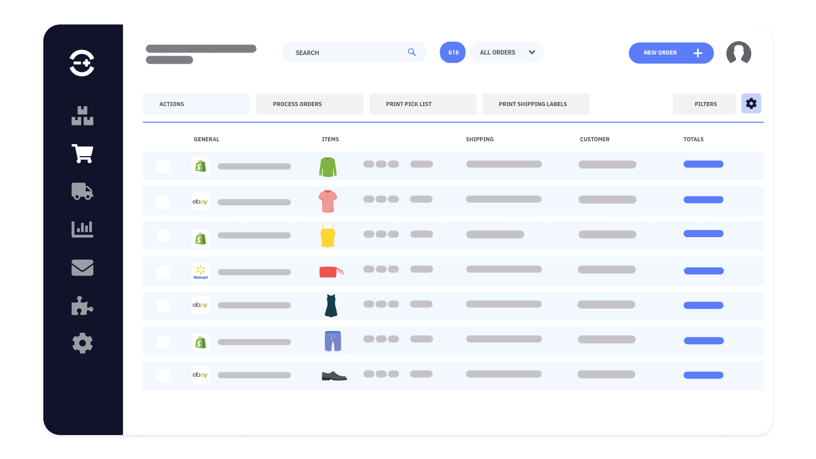
Task: Sort by the Customer column header
Action: 595,139
